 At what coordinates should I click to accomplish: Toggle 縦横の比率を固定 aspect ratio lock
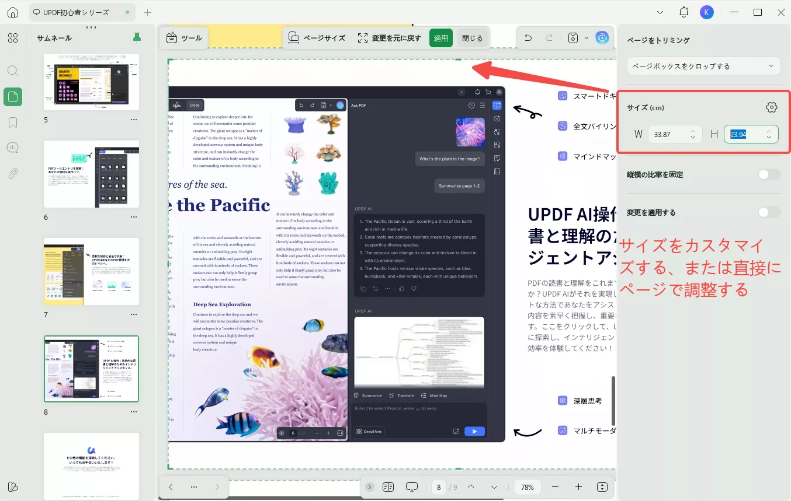[769, 174]
